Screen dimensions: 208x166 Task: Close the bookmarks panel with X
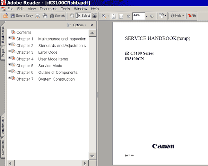92,25
